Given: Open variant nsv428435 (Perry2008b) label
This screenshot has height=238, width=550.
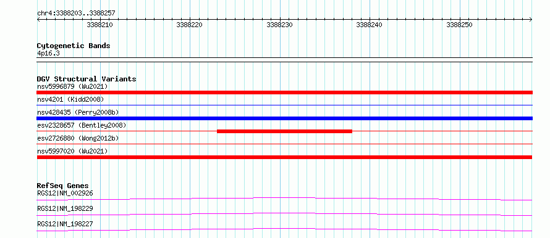Looking at the screenshot, I should [78, 112].
